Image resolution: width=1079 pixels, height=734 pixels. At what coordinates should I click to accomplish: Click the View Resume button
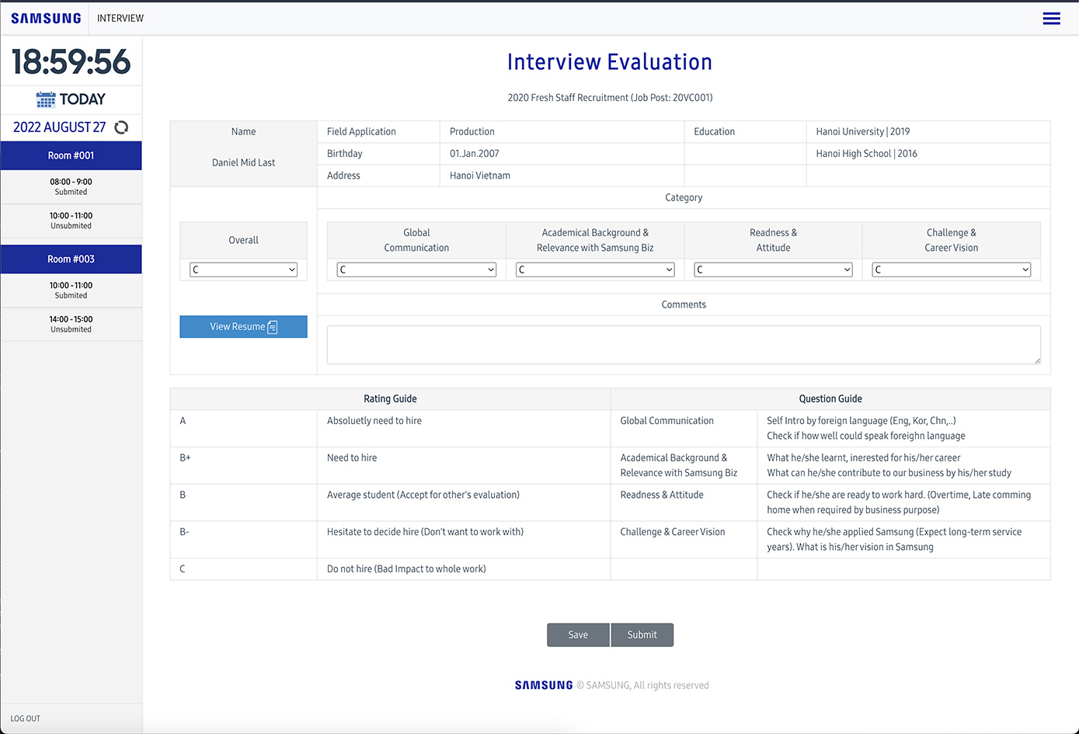[237, 327]
